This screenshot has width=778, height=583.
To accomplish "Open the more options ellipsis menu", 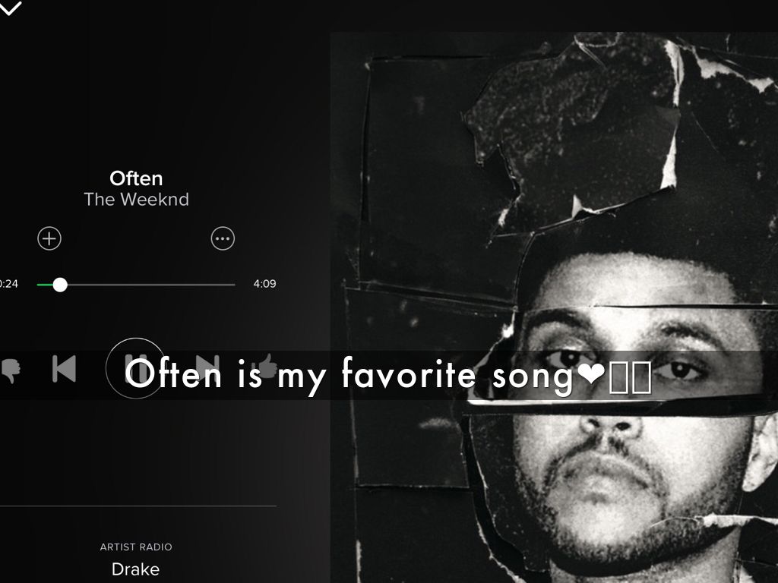I will (x=223, y=238).
